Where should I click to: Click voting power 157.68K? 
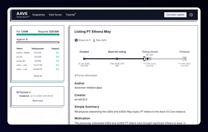click(38, 61)
